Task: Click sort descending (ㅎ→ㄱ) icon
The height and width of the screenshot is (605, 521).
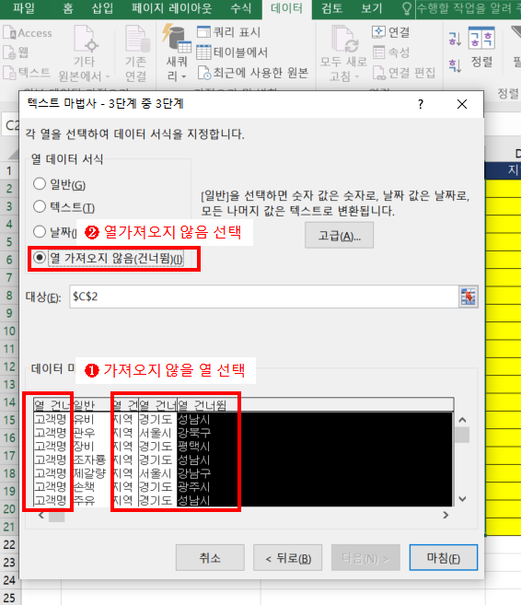Action: pos(455,65)
